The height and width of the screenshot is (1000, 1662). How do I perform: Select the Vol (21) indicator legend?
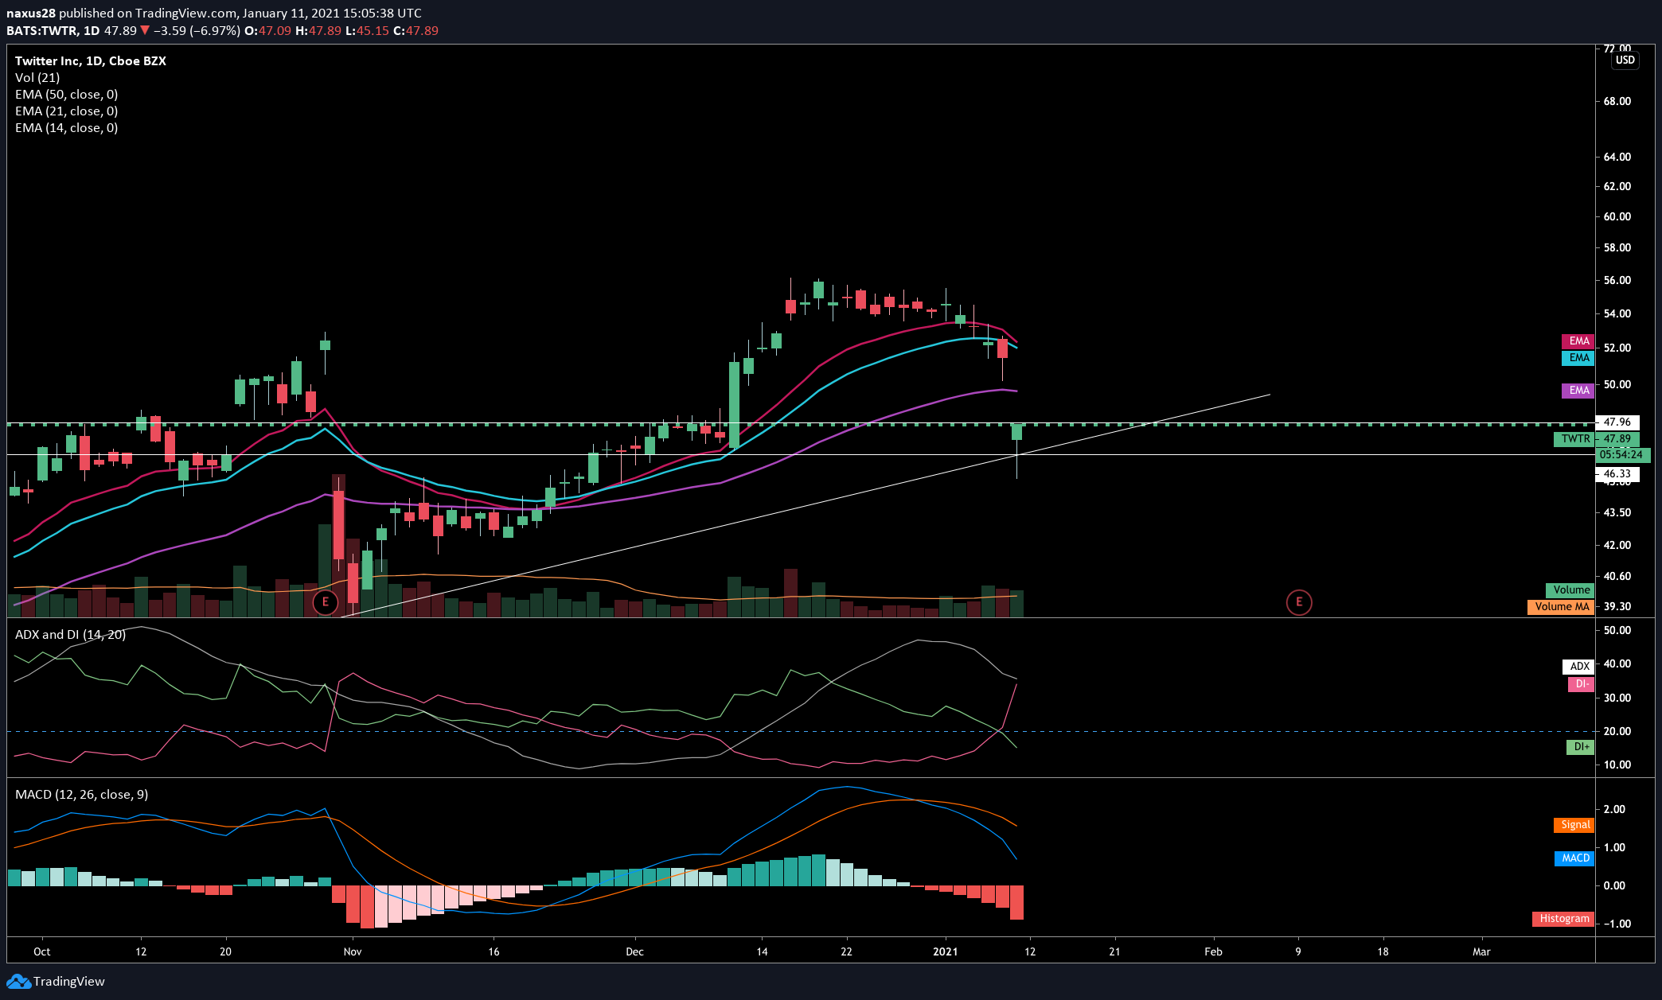click(37, 77)
